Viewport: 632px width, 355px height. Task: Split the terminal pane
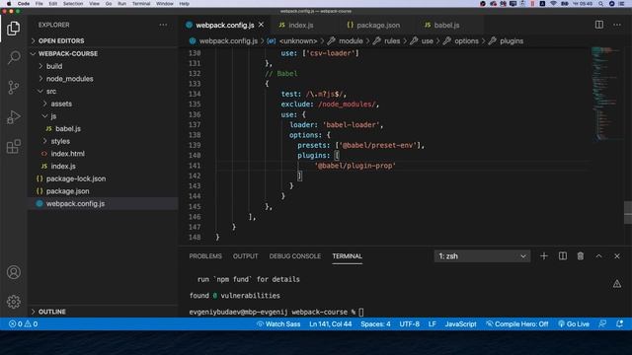(x=562, y=256)
